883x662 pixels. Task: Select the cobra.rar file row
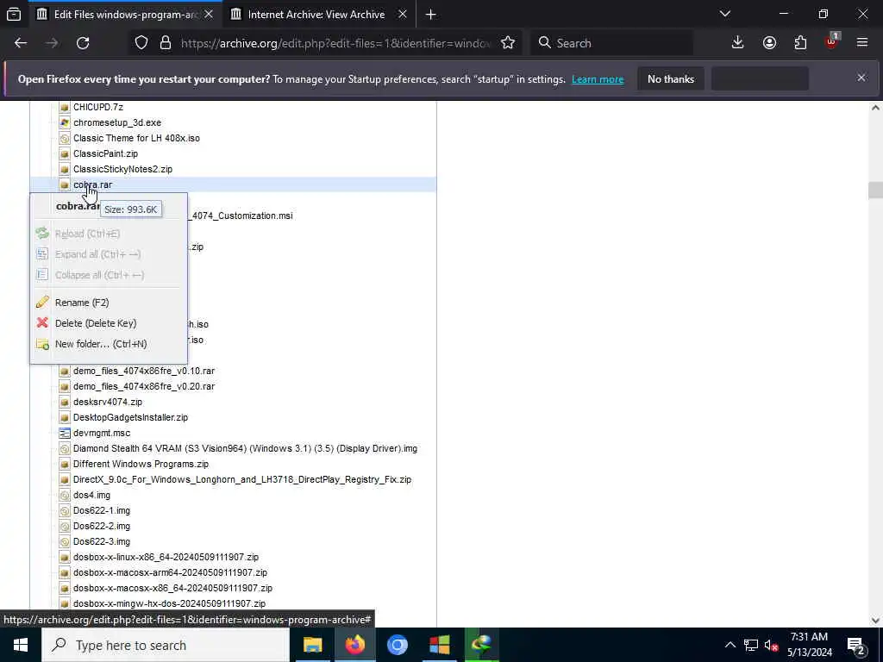coord(233,184)
